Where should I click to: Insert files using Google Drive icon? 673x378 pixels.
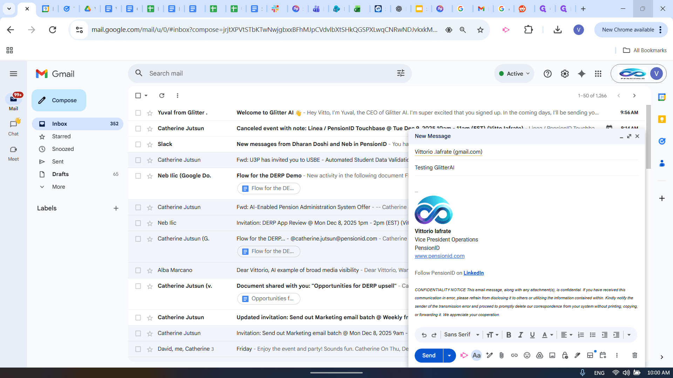[x=539, y=355]
